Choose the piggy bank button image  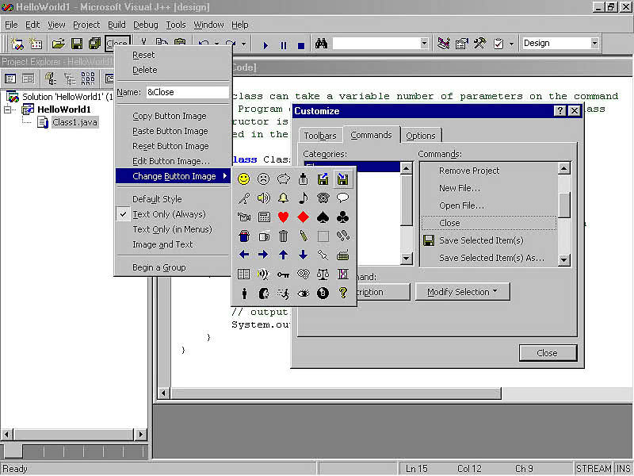pos(283,179)
